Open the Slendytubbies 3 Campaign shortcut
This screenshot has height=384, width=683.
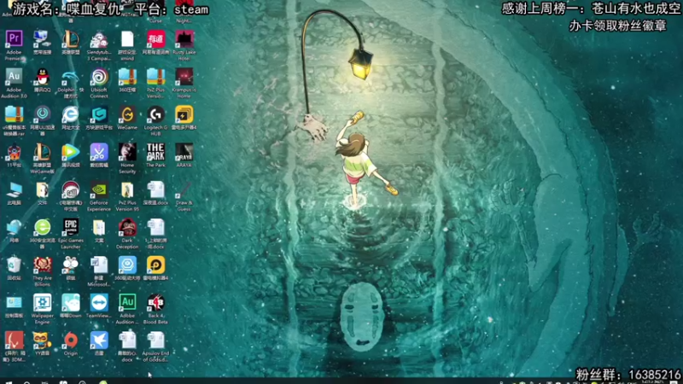coord(99,39)
